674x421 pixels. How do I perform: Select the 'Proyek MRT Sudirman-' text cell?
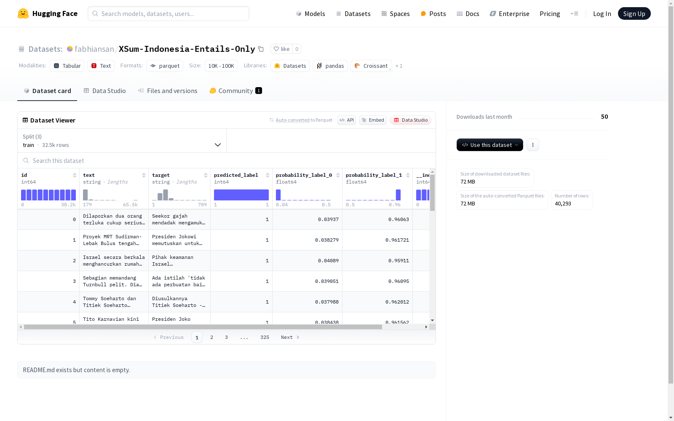[114, 240]
